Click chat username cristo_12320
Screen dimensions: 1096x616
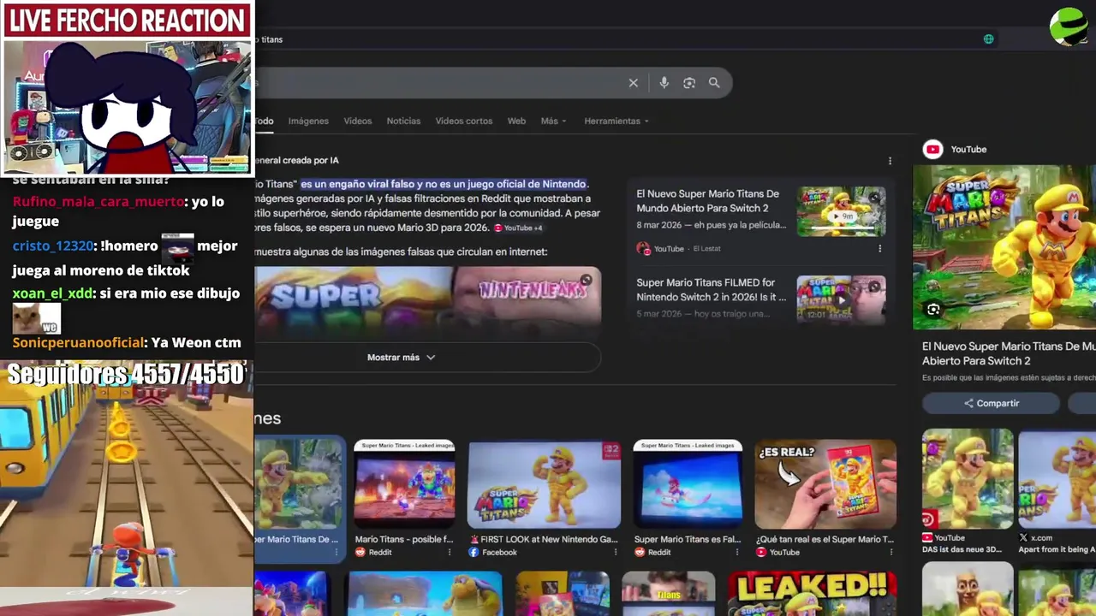tap(53, 246)
